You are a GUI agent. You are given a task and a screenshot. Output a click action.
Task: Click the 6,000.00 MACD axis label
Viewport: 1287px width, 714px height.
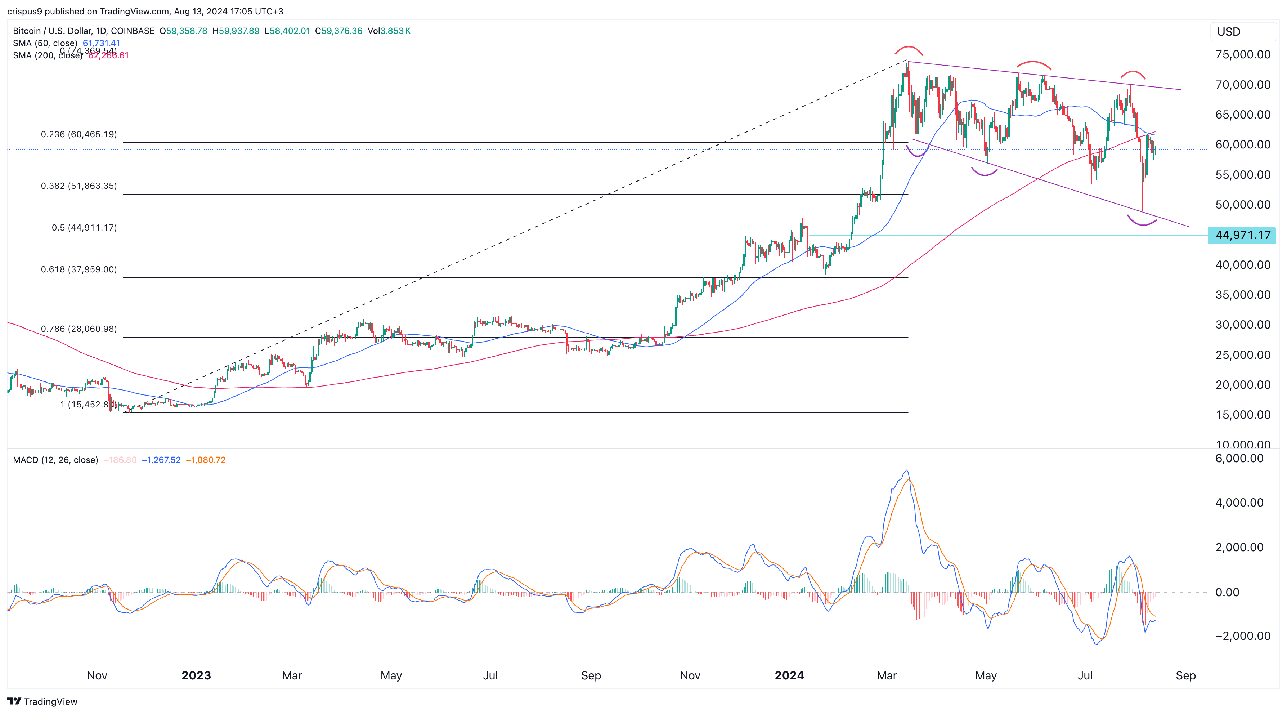point(1239,458)
